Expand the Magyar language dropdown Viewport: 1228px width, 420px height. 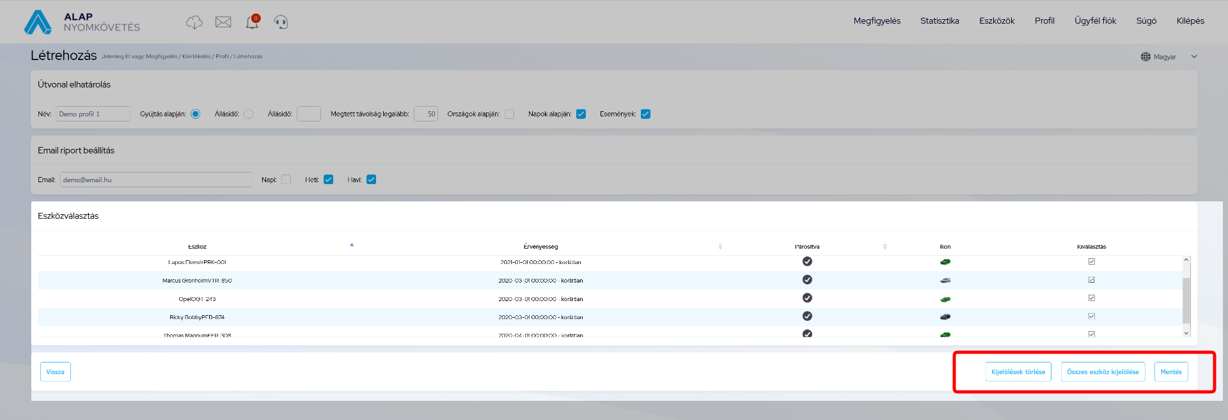click(x=1193, y=57)
